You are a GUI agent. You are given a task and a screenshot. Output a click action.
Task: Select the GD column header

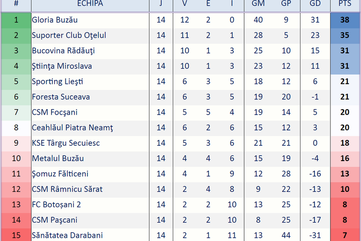pyautogui.click(x=315, y=4)
